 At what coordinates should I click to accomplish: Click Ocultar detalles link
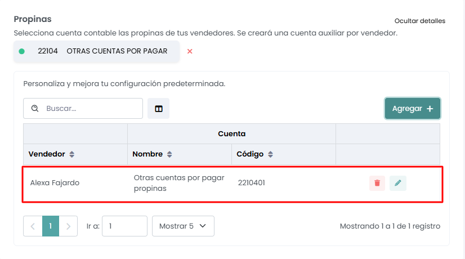[420, 21]
